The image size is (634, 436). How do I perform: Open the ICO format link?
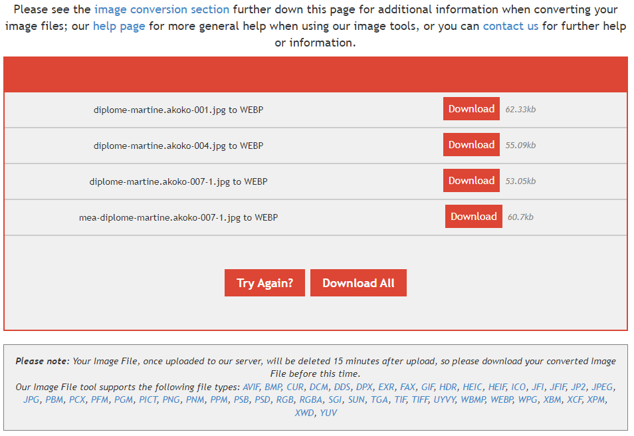(x=518, y=387)
